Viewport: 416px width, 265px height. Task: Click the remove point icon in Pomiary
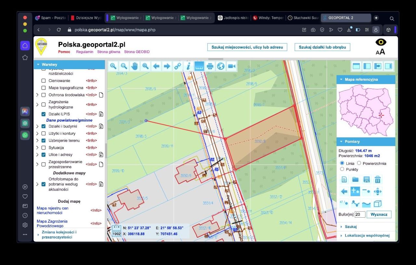pyautogui.click(x=366, y=191)
